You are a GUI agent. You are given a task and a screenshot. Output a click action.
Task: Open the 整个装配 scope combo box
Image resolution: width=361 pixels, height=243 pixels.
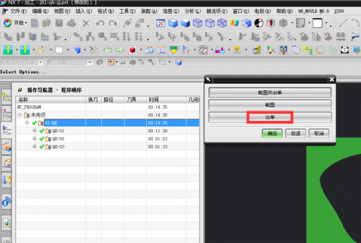pos(70,62)
